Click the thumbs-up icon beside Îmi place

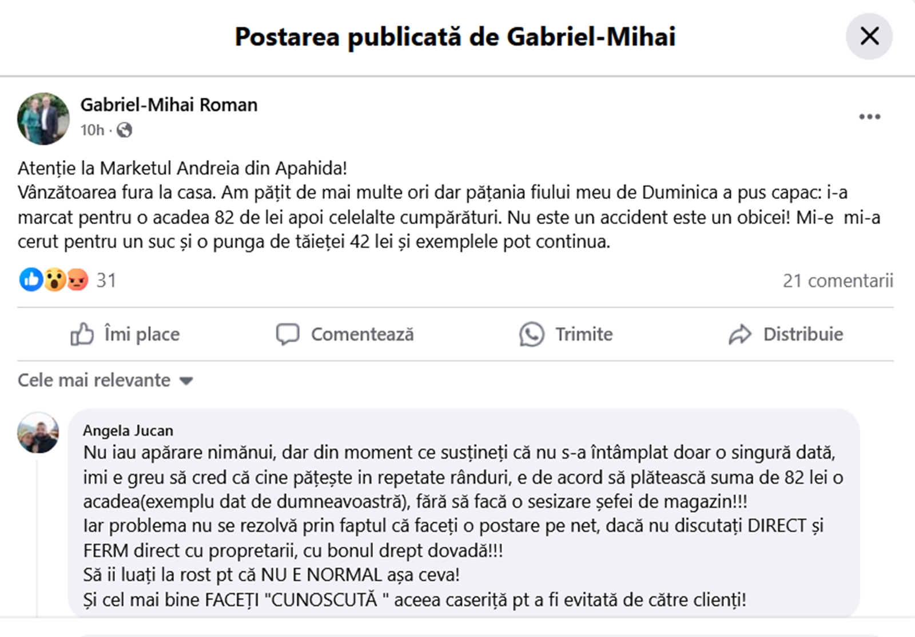pyautogui.click(x=82, y=335)
